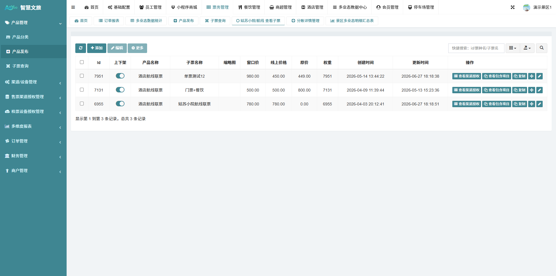
Task: Click move icon in row 6955
Action: click(532, 104)
